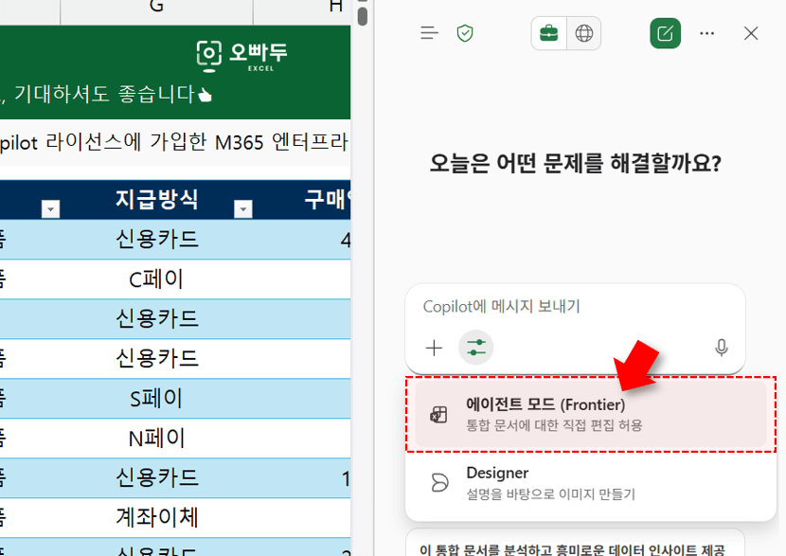
Task: Click the green shield protection icon
Action: 464,33
